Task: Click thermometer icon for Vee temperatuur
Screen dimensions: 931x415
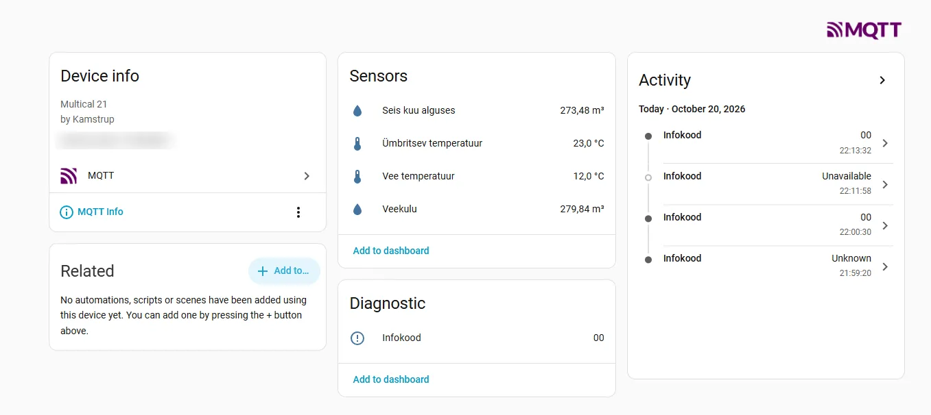Action: (357, 177)
